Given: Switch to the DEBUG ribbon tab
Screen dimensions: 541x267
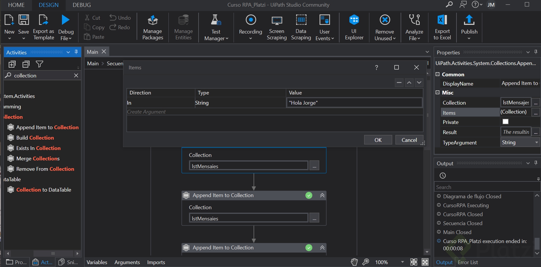Looking at the screenshot, I should coord(82,5).
